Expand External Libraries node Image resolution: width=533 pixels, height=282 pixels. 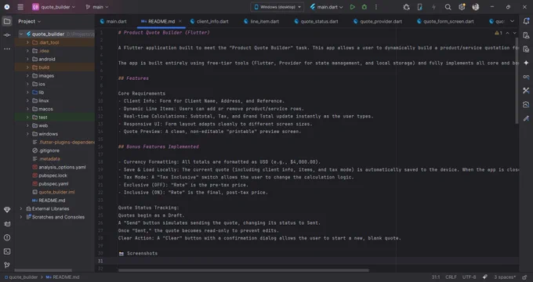[x=21, y=208]
